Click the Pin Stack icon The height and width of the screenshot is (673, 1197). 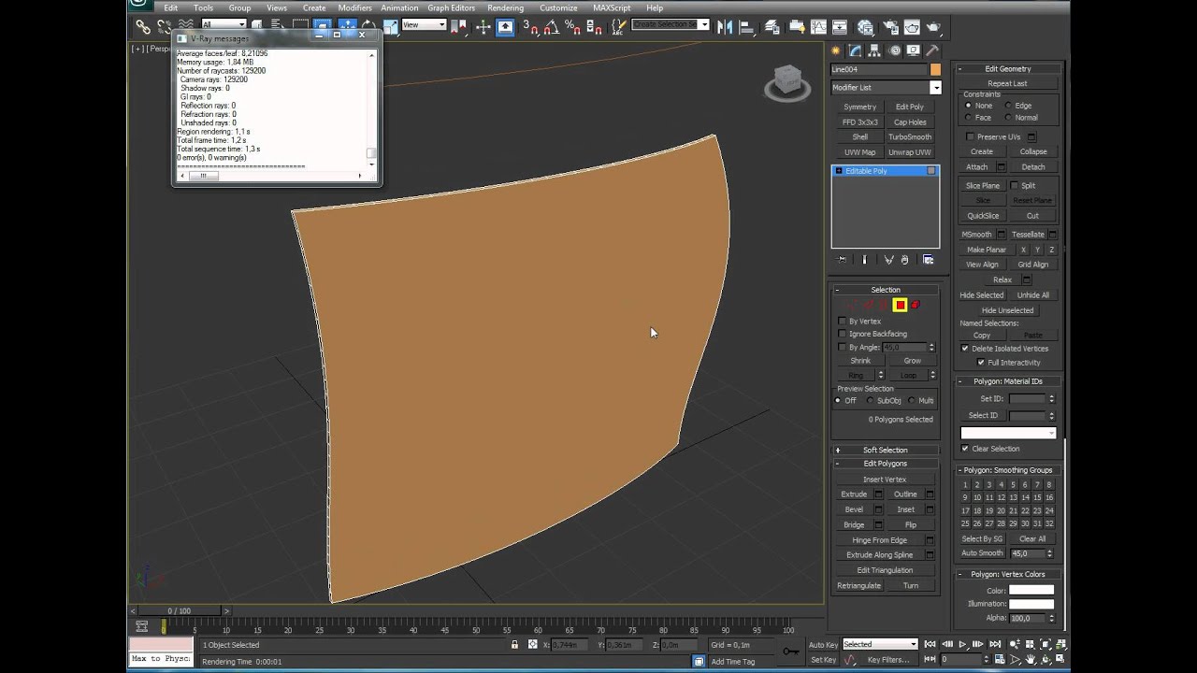[841, 260]
